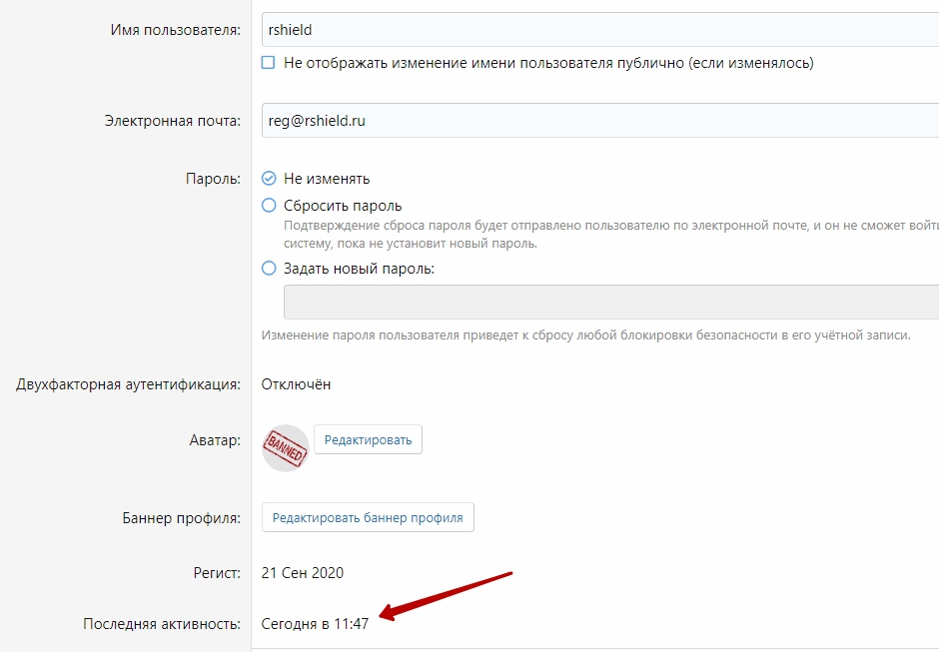This screenshot has width=939, height=652.
Task: Select the 'Не изменять' password option
Action: 269,179
